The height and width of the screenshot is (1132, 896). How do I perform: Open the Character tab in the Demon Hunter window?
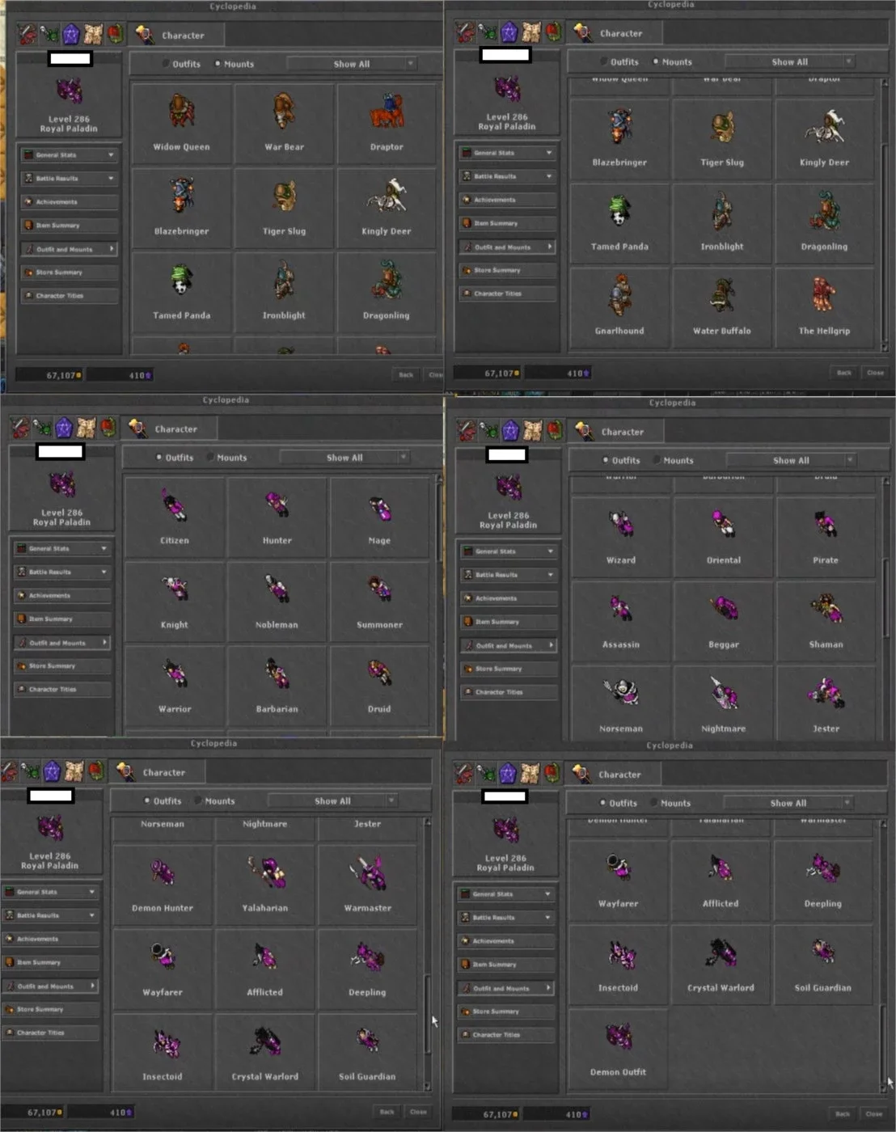pyautogui.click(x=159, y=772)
